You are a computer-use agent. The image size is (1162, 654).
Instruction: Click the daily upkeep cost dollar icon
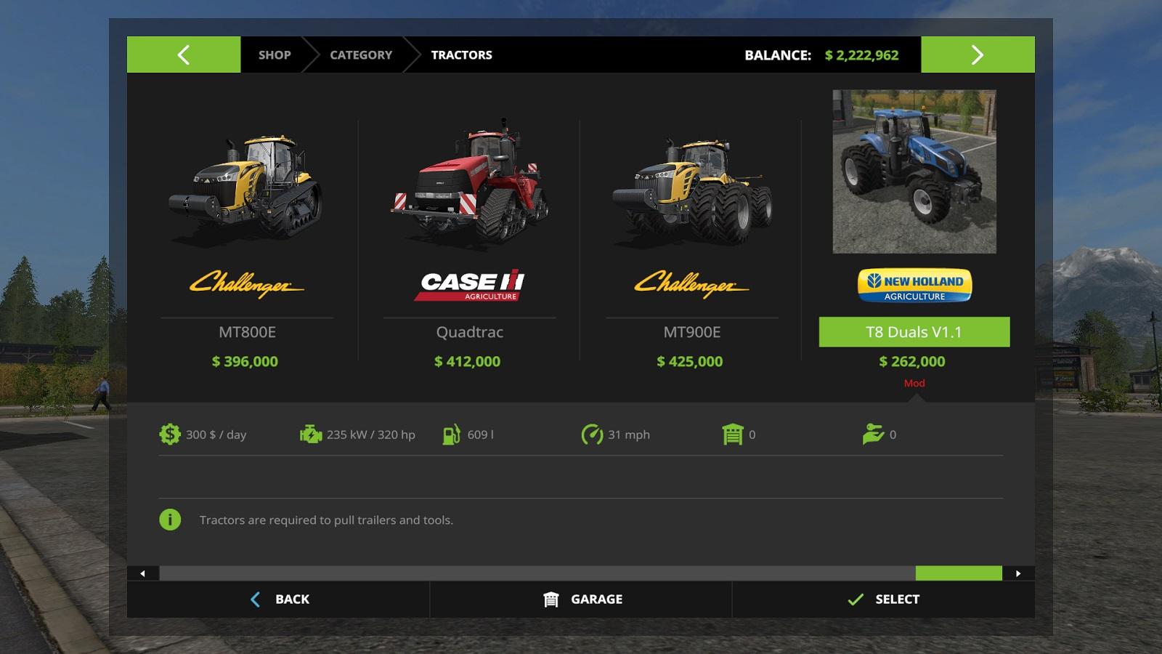169,435
